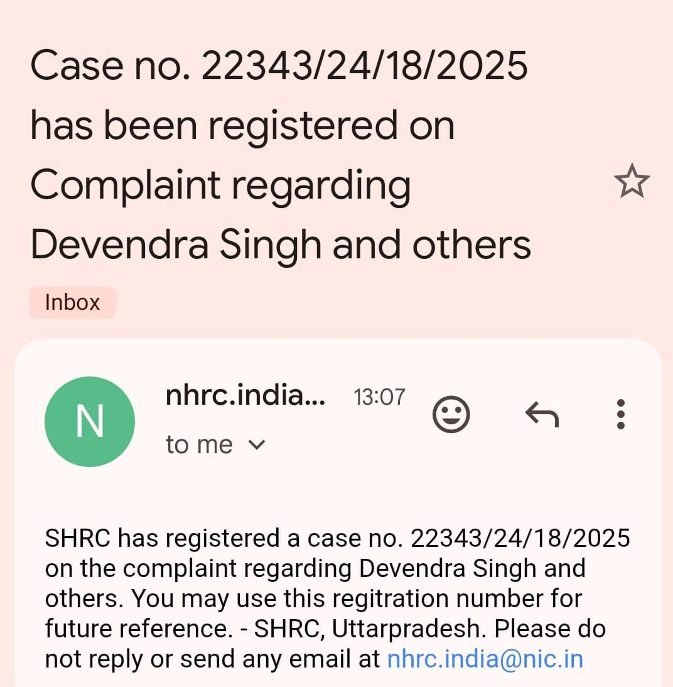Image resolution: width=673 pixels, height=687 pixels.
Task: Open the three-dot more options menu
Action: point(620,414)
